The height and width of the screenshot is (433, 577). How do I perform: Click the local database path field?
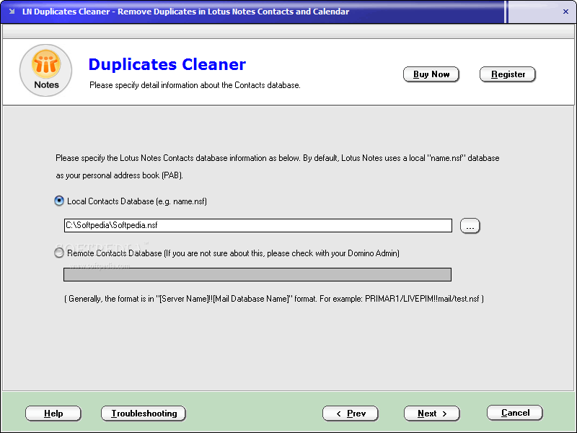pos(258,225)
